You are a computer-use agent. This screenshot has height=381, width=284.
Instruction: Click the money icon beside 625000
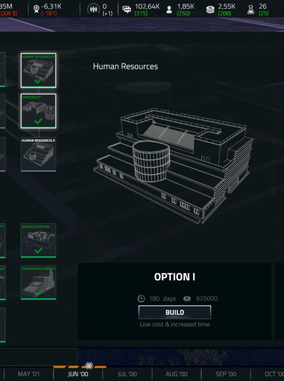[x=187, y=298]
